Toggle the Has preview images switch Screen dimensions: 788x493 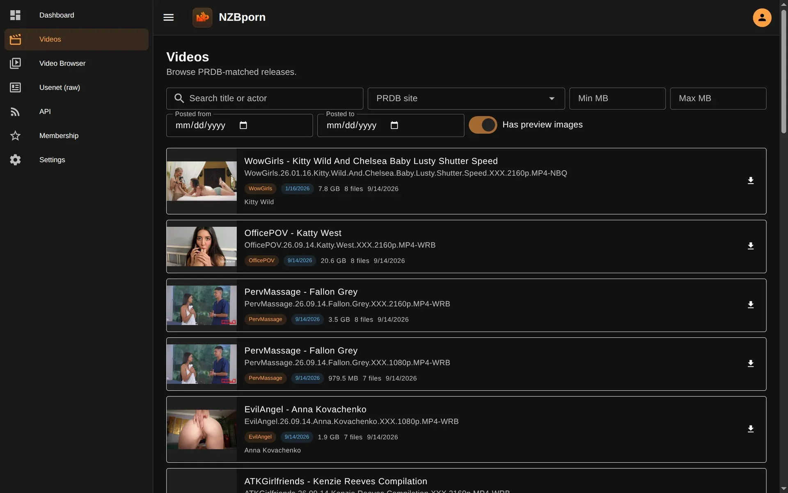(483, 125)
